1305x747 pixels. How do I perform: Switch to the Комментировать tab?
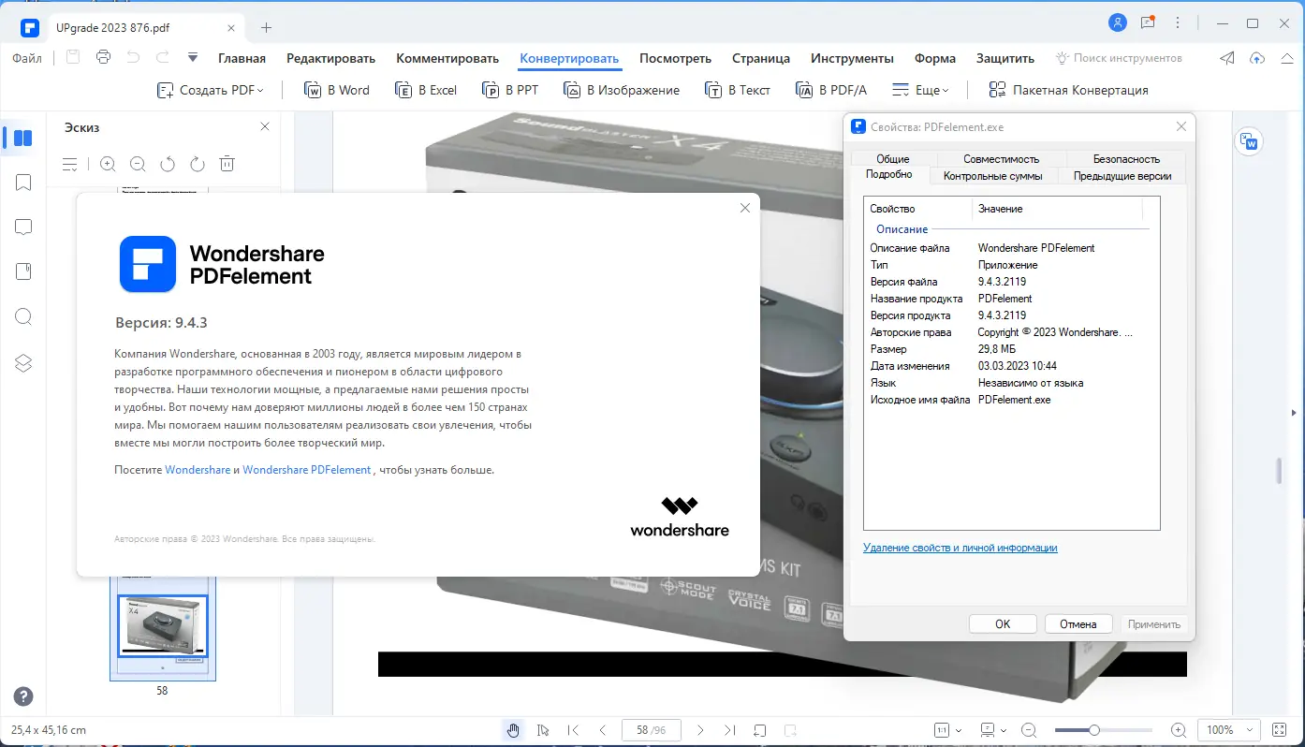(447, 58)
